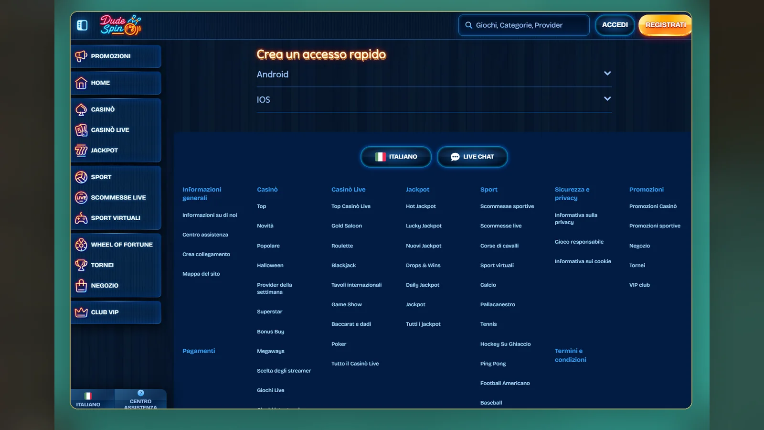
Task: Click the Accedi login button
Action: coord(615,25)
